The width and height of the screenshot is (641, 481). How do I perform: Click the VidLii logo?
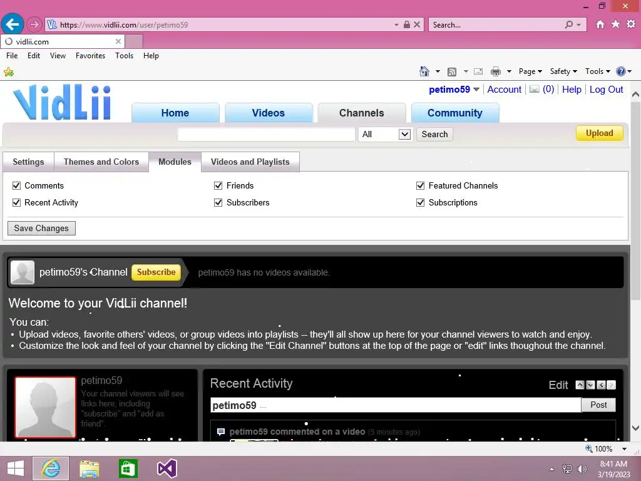point(62,102)
